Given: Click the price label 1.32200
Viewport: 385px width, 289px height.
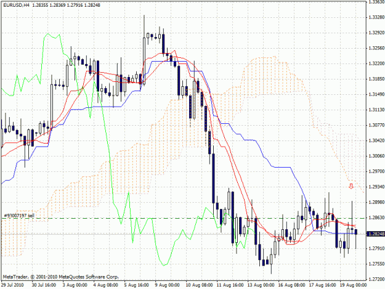Looking at the screenshot, I should [376, 63].
